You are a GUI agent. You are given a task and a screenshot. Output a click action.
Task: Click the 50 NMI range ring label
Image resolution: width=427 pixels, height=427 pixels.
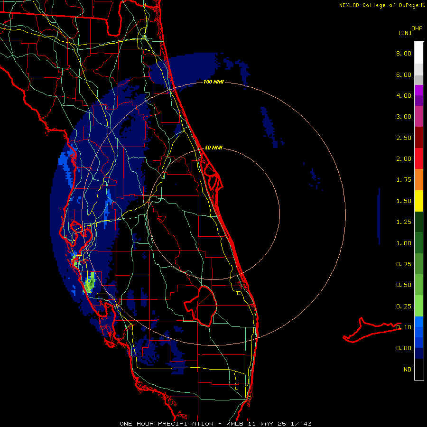click(213, 148)
